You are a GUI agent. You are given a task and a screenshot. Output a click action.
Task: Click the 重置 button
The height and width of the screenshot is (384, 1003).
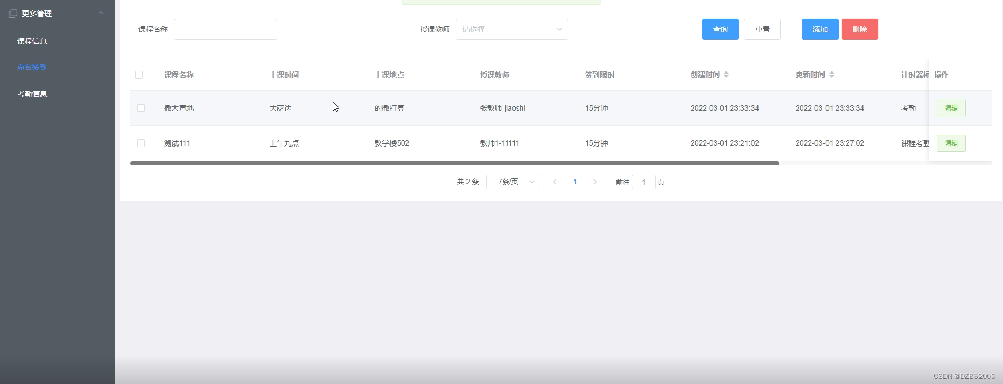762,29
